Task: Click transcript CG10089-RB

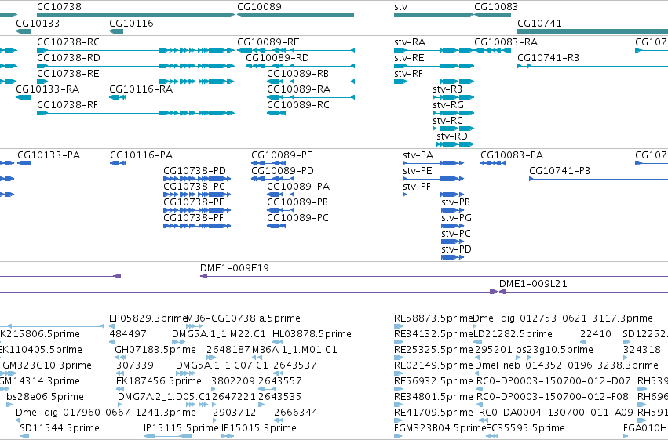Action: pos(297,74)
